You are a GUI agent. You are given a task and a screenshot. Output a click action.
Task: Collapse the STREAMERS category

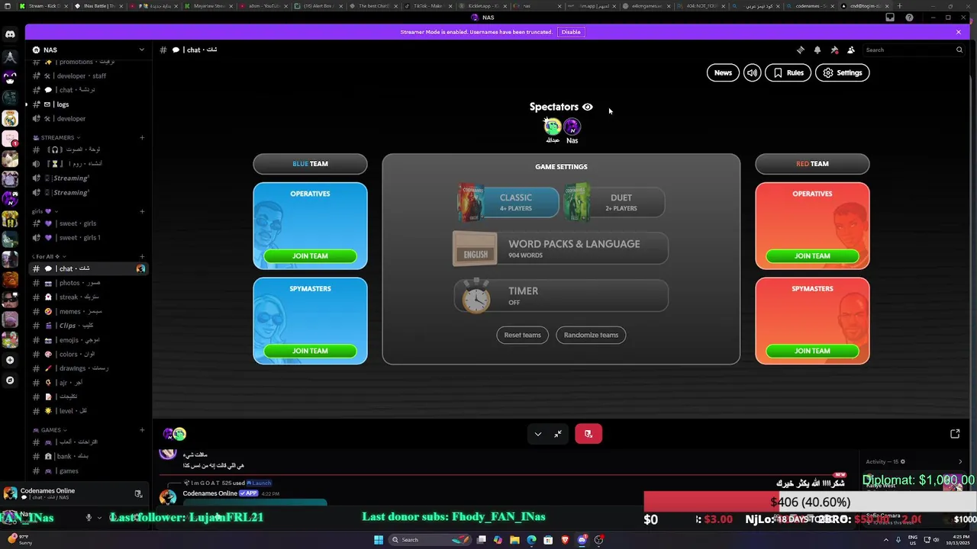(57, 138)
